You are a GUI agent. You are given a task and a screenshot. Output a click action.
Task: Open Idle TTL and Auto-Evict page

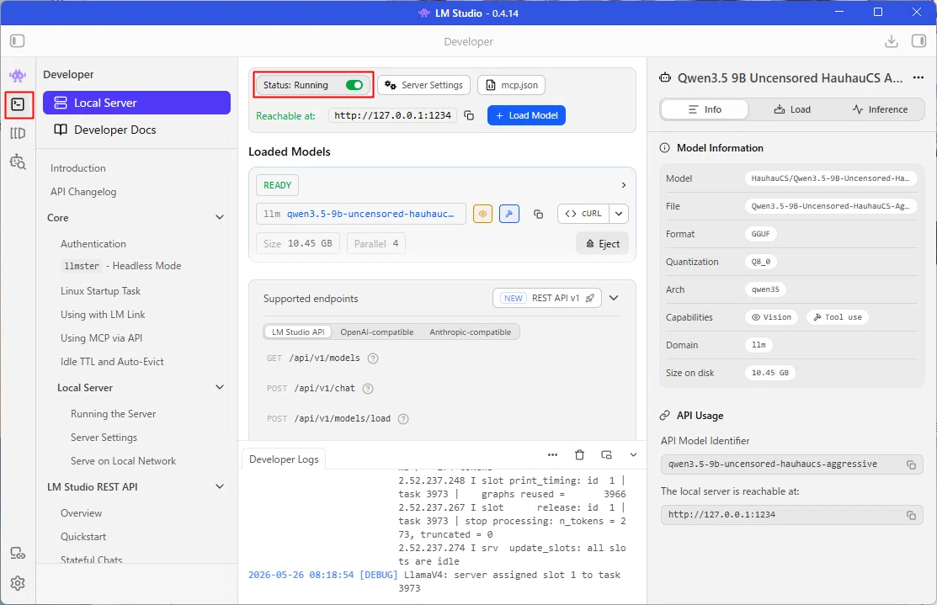[112, 362]
